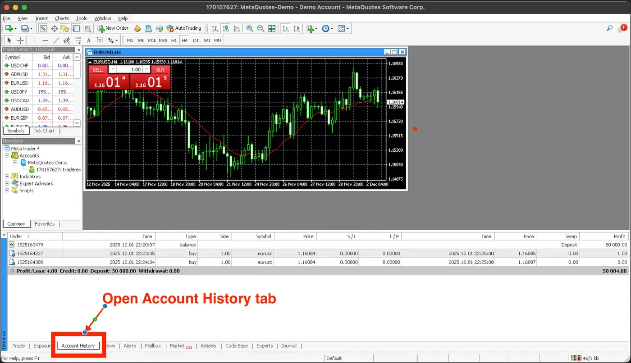
Task: Draw a vertical line tool
Action: click(x=34, y=41)
